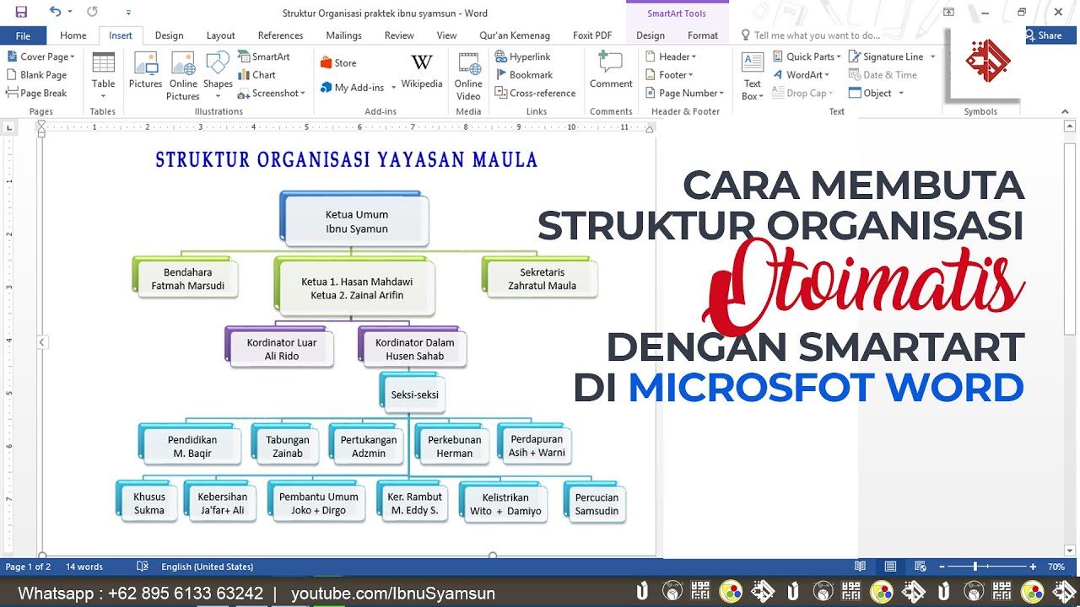The image size is (1080, 607).
Task: Open spelling proofing status icon
Action: [x=143, y=567]
